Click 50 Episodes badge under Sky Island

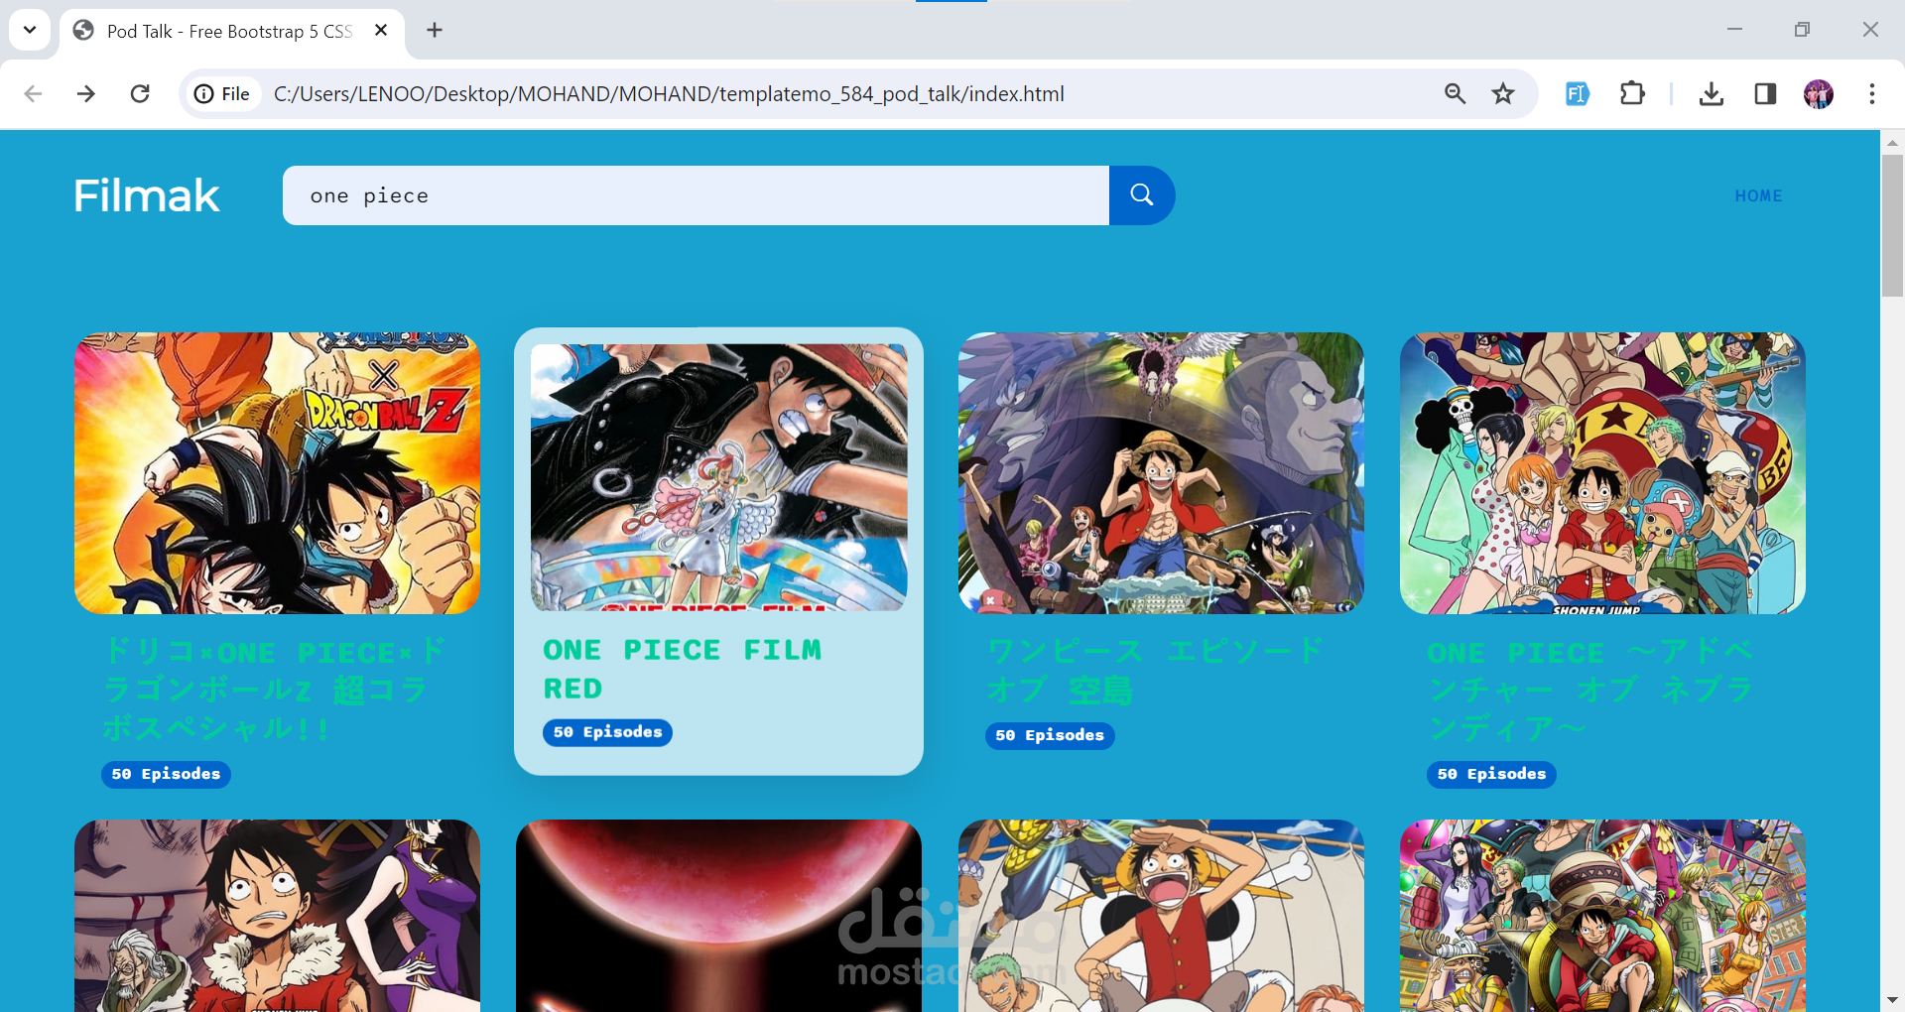[x=1050, y=735]
